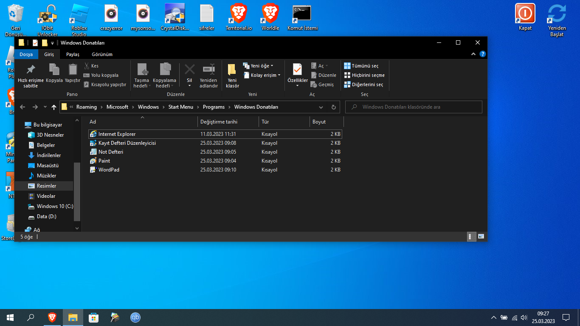Click the Tümünü seç button
Screen dimensions: 580x326
coord(361,66)
